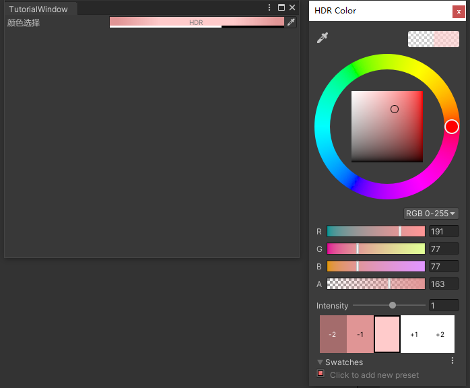The image size is (470, 388).
Task: Click the saturation picker circle in square
Action: 395,109
